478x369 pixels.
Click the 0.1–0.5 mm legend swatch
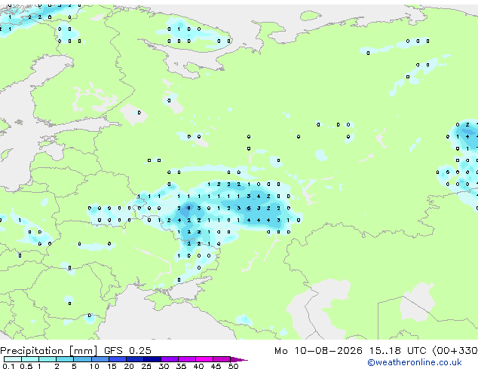coord(13,359)
